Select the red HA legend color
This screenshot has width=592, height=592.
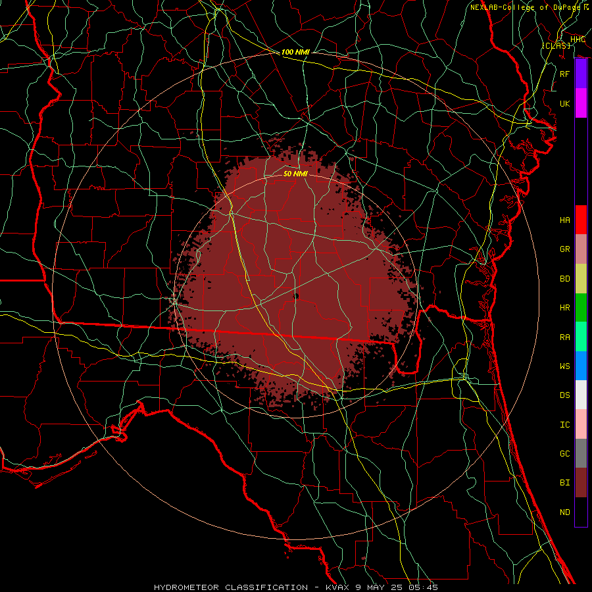pyautogui.click(x=581, y=220)
